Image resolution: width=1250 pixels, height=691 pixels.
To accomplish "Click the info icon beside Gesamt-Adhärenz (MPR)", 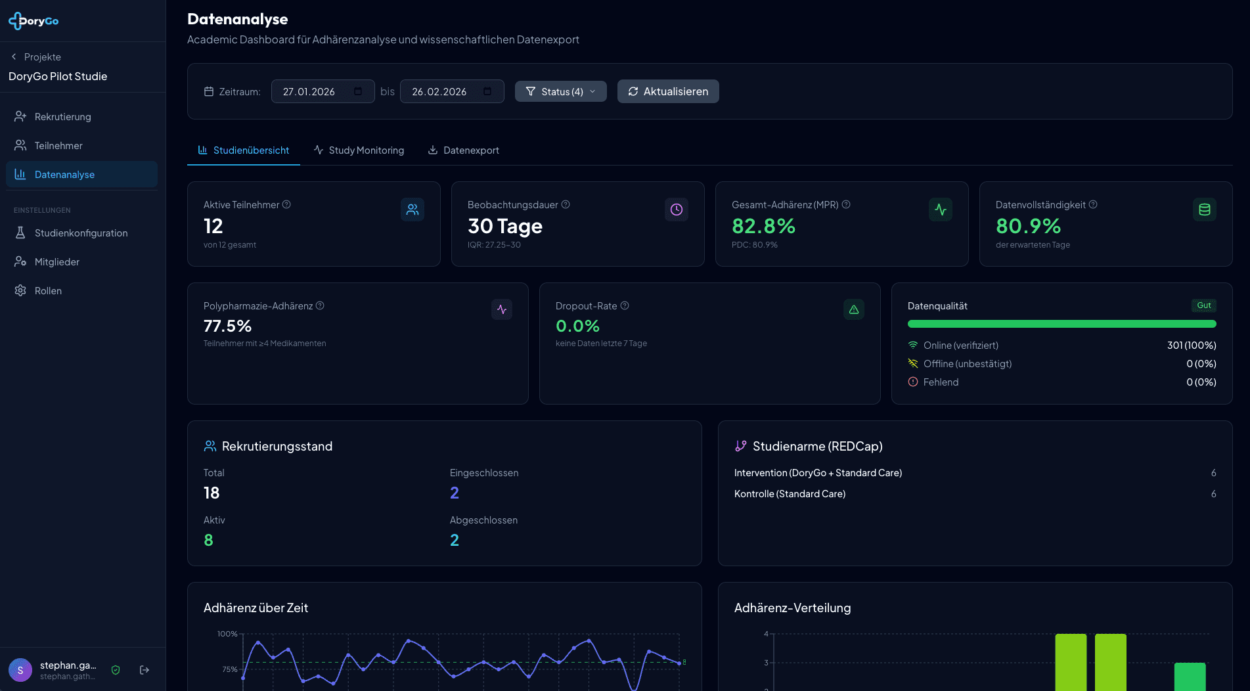I will click(x=846, y=204).
